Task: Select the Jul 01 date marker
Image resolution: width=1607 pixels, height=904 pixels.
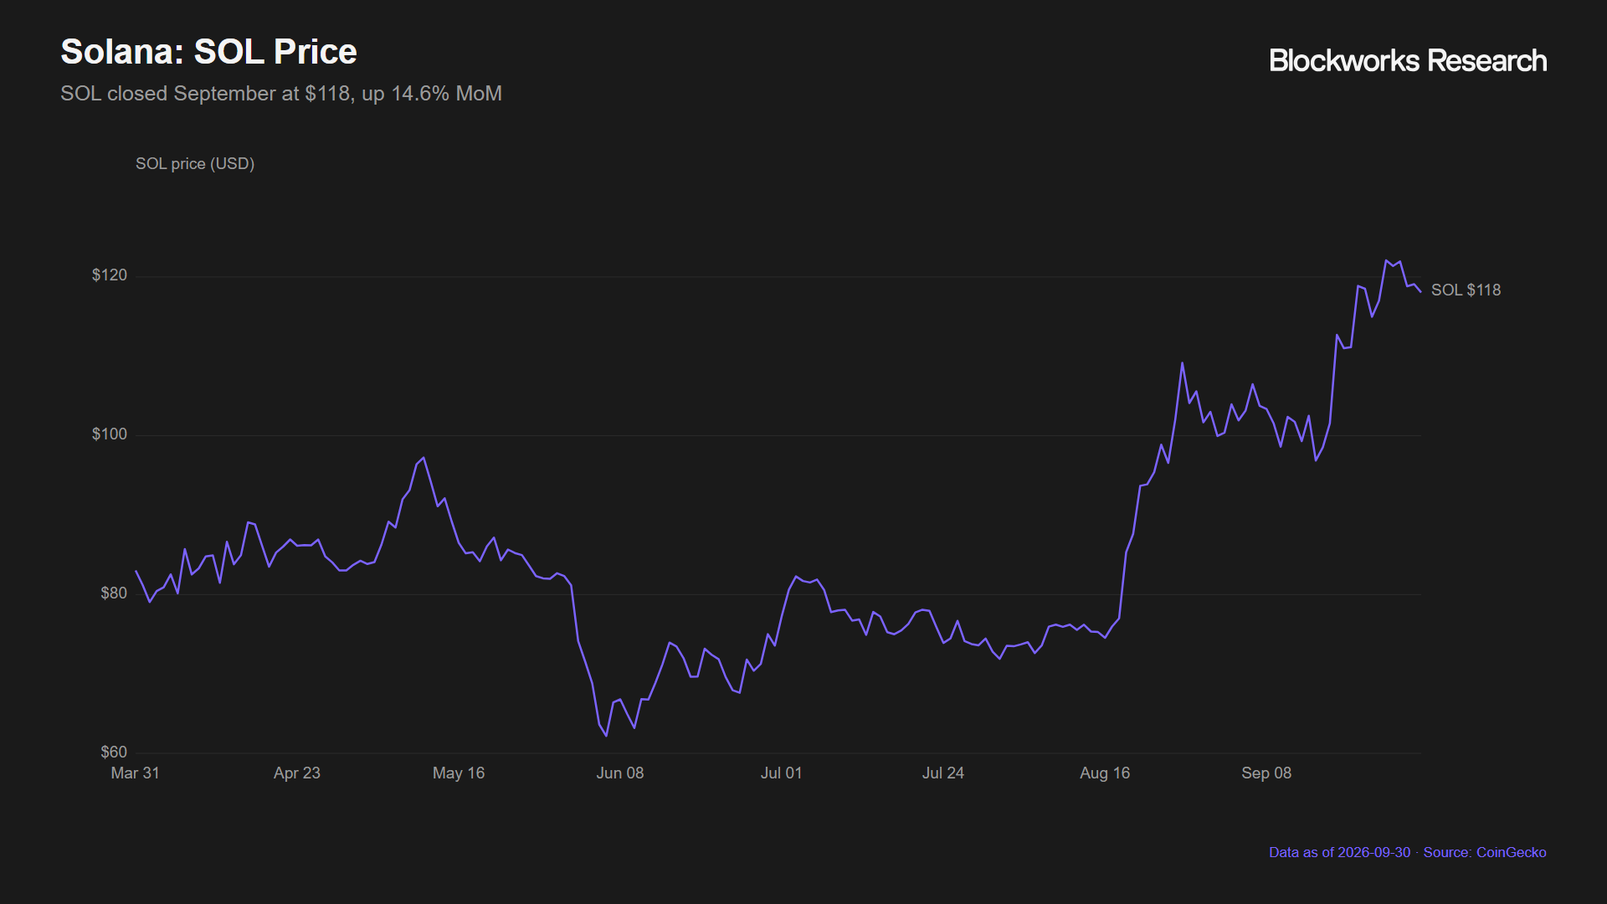Action: coord(782,773)
